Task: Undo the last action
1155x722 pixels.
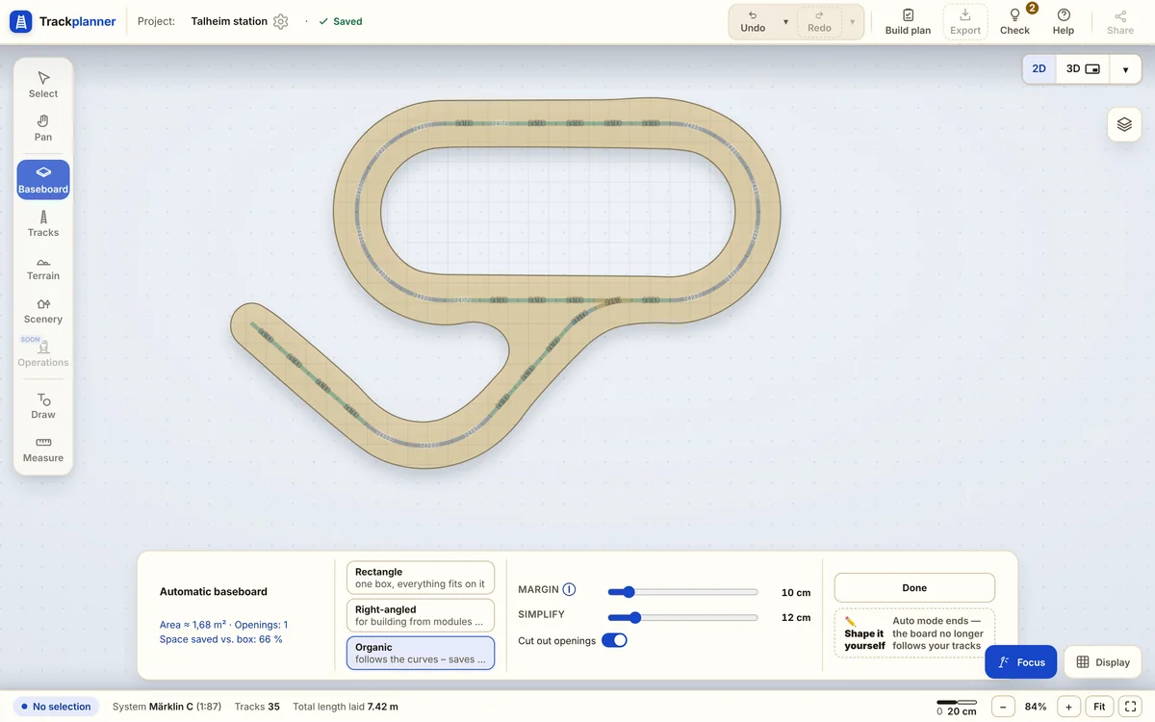Action: click(753, 21)
